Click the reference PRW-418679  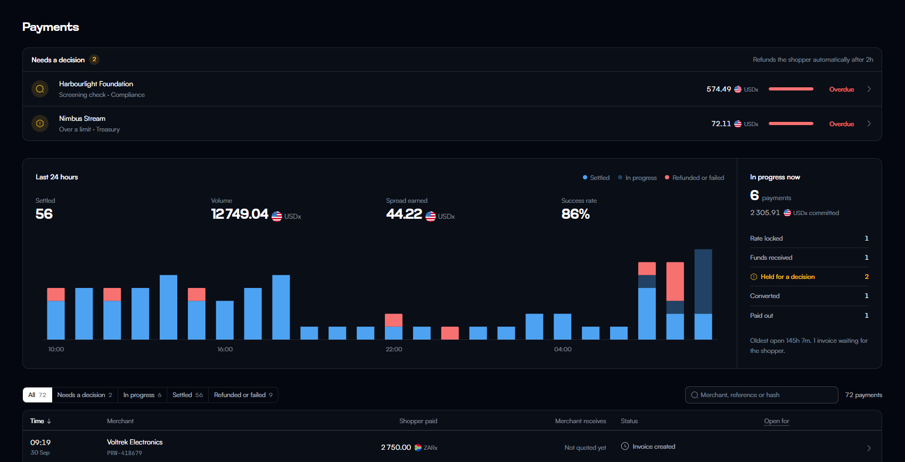pyautogui.click(x=125, y=453)
